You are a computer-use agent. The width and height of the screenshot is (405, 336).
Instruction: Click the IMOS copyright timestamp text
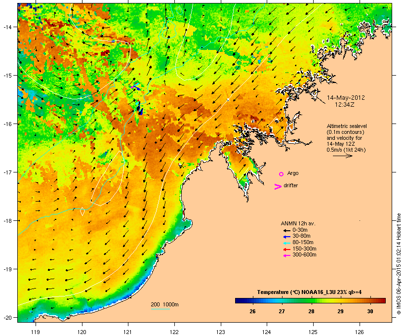tap(399, 264)
